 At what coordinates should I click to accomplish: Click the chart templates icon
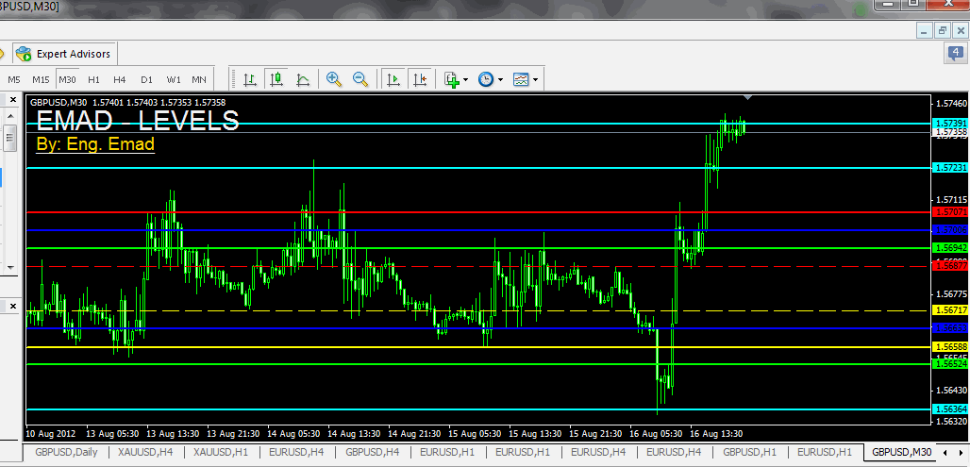pos(521,79)
